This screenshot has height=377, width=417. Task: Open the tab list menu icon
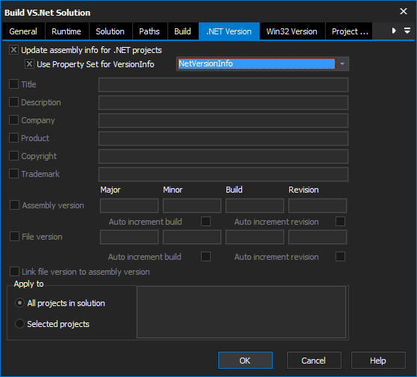407,31
